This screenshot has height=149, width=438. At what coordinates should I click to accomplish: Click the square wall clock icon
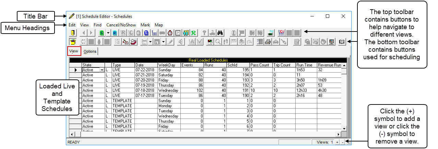(178, 33)
